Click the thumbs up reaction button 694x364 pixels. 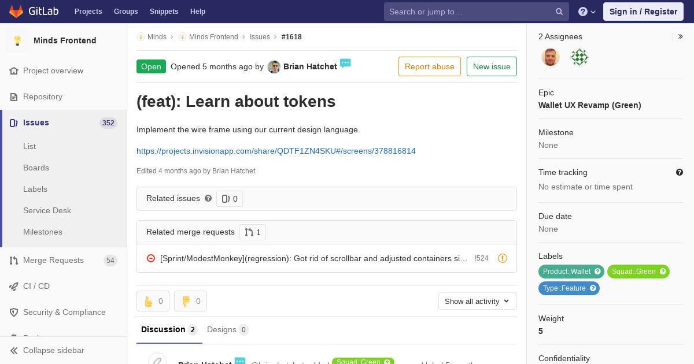tap(153, 301)
